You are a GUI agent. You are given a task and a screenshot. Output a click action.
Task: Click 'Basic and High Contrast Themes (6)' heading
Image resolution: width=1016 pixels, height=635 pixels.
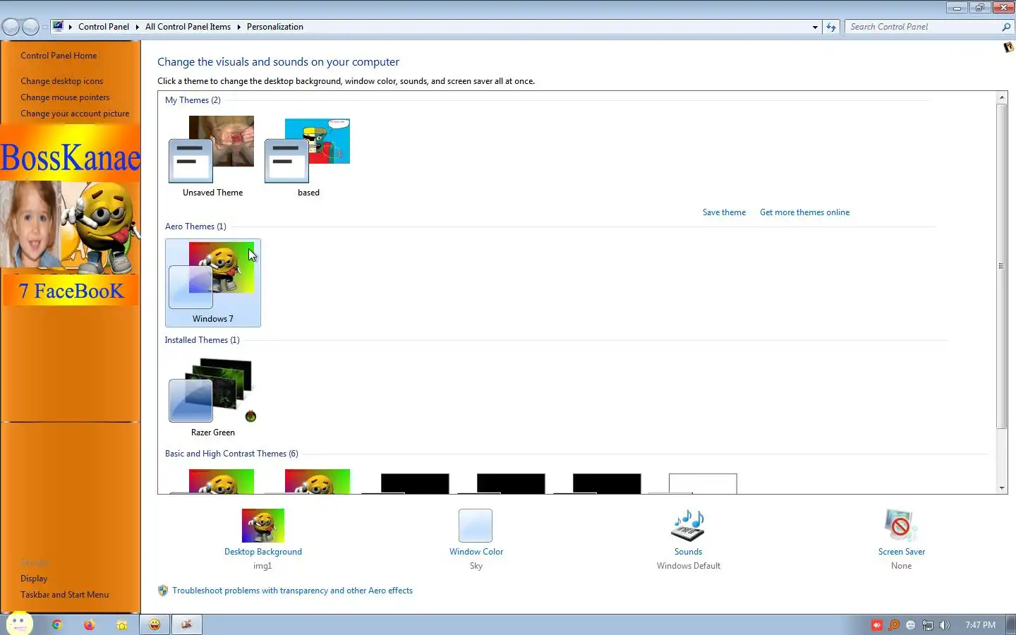(231, 454)
